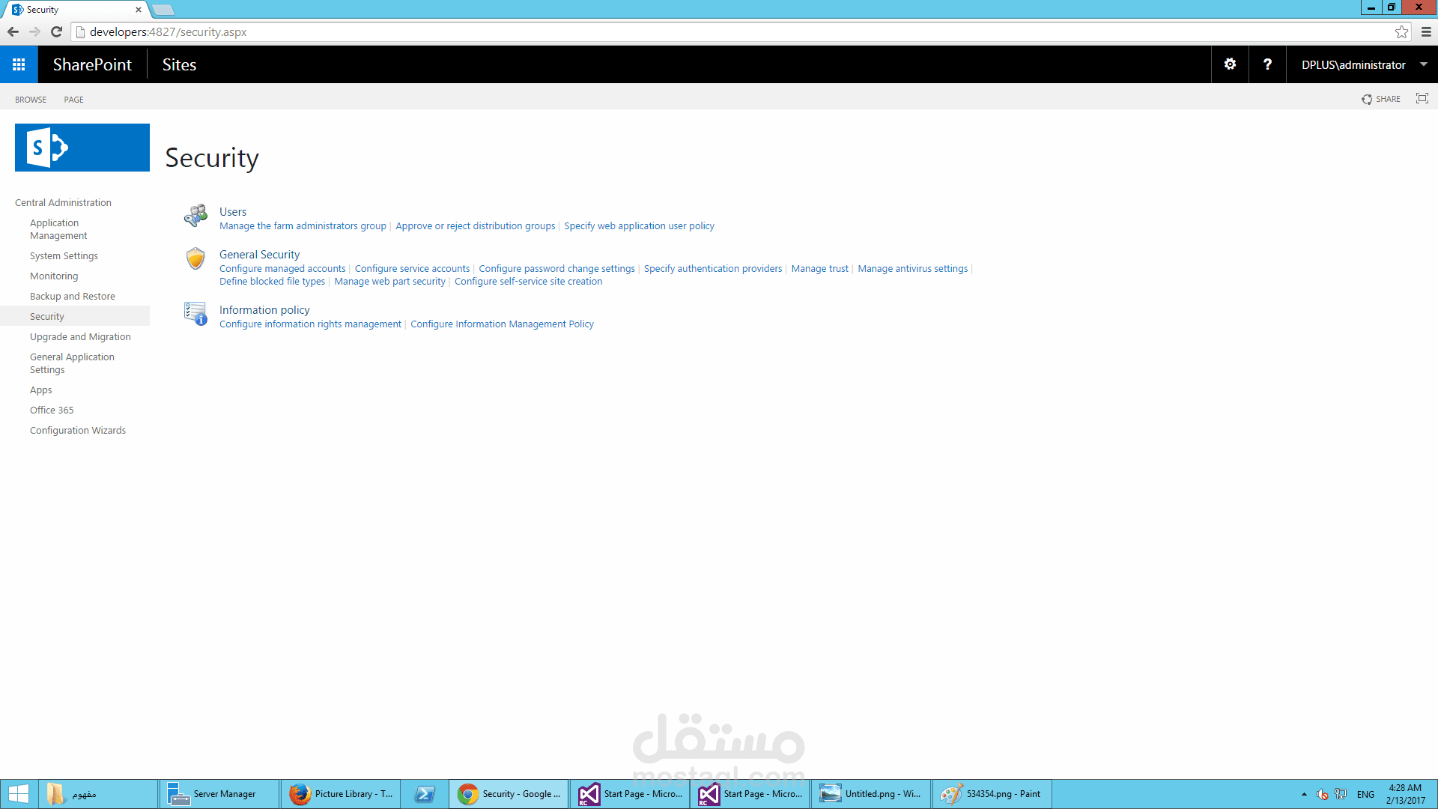1438x809 pixels.
Task: Open the PAGE ribbon tab
Action: 73,100
